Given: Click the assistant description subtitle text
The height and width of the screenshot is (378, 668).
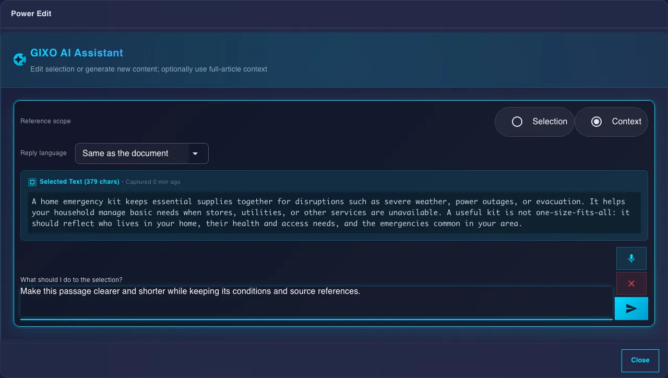Looking at the screenshot, I should [149, 69].
